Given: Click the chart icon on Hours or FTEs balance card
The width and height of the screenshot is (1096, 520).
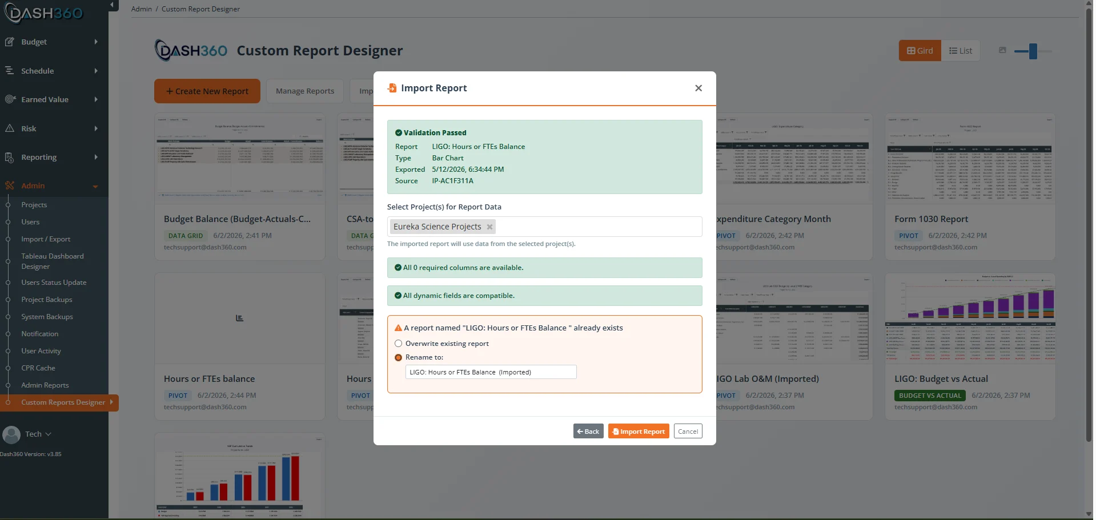Looking at the screenshot, I should coord(240,318).
